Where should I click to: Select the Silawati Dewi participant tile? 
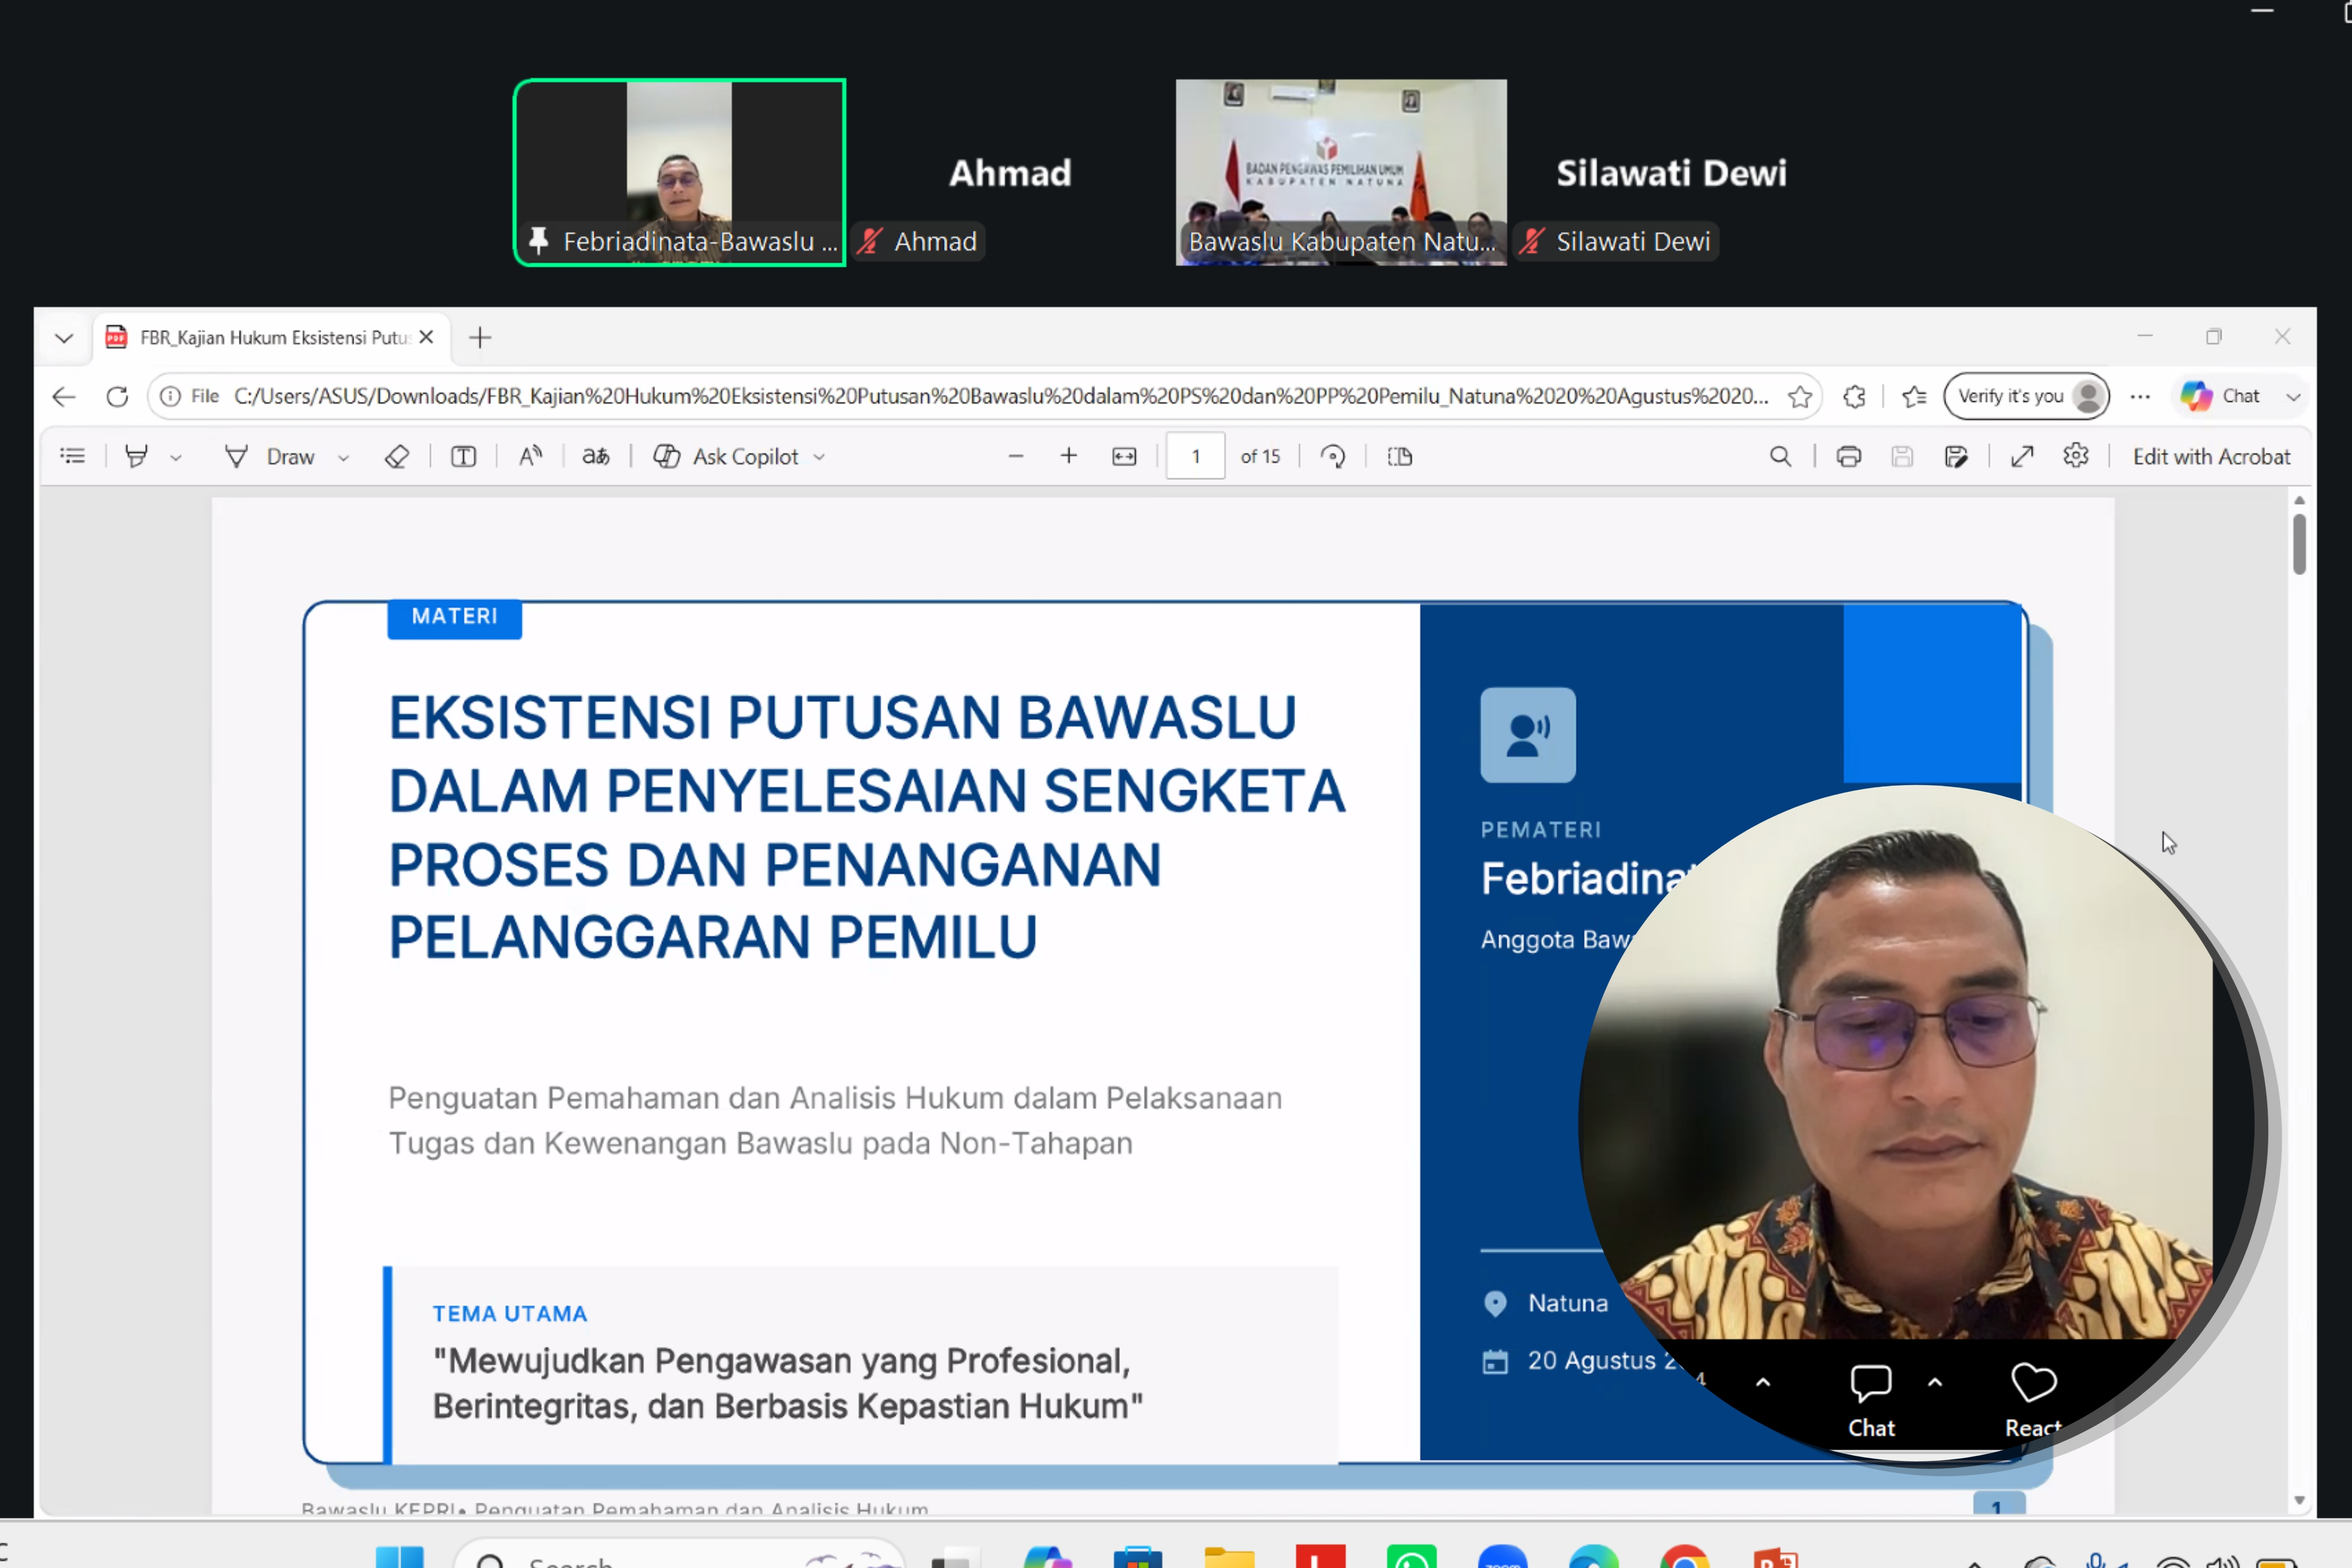1671,172
